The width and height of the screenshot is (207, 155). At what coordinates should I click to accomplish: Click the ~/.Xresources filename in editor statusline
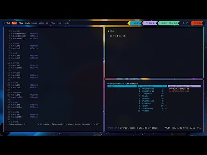pos(15,124)
